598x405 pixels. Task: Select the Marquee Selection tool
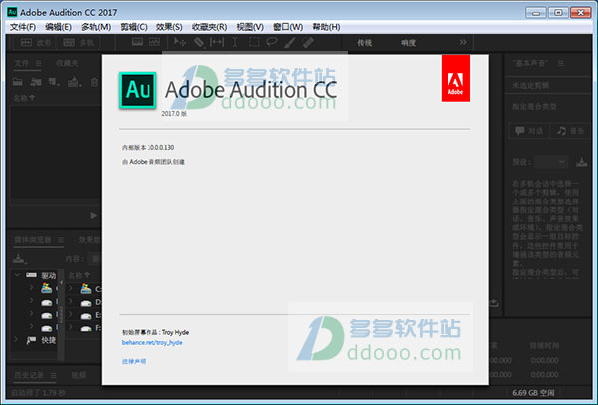pyautogui.click(x=253, y=42)
